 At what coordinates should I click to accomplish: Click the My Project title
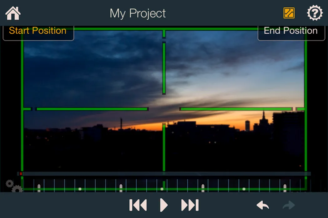pos(138,13)
